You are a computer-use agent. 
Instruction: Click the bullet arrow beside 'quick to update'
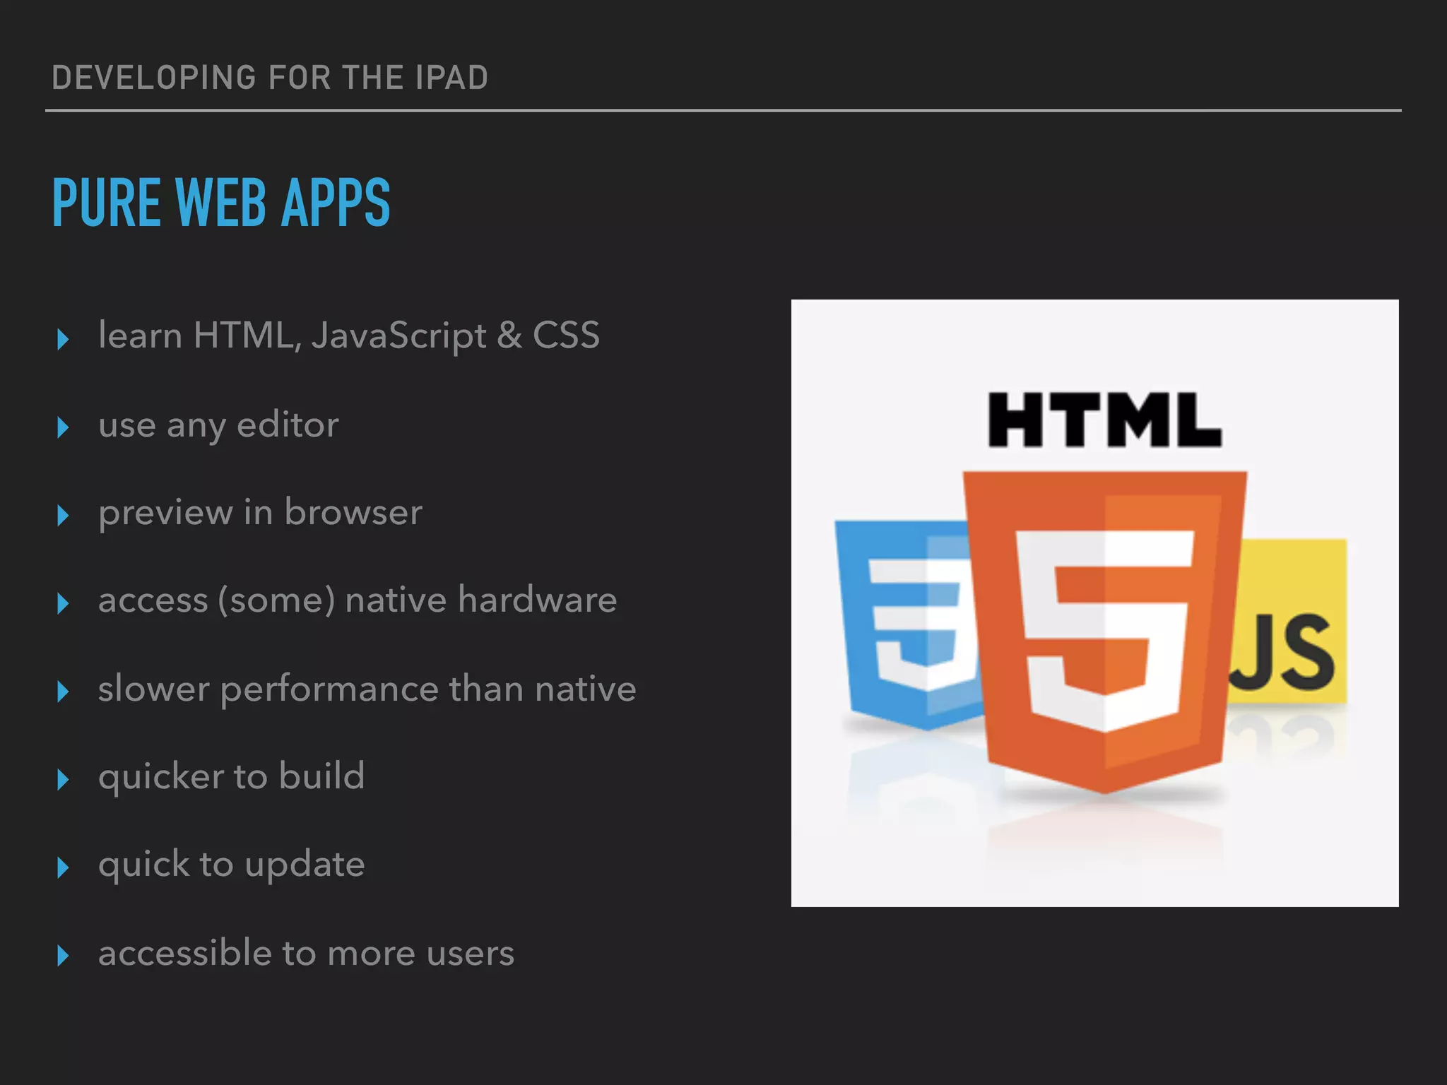tap(63, 867)
